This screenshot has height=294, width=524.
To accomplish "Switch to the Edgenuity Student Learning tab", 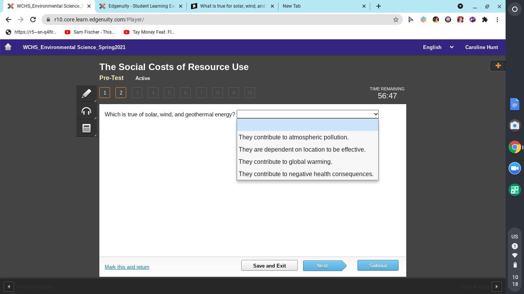I will [x=140, y=6].
